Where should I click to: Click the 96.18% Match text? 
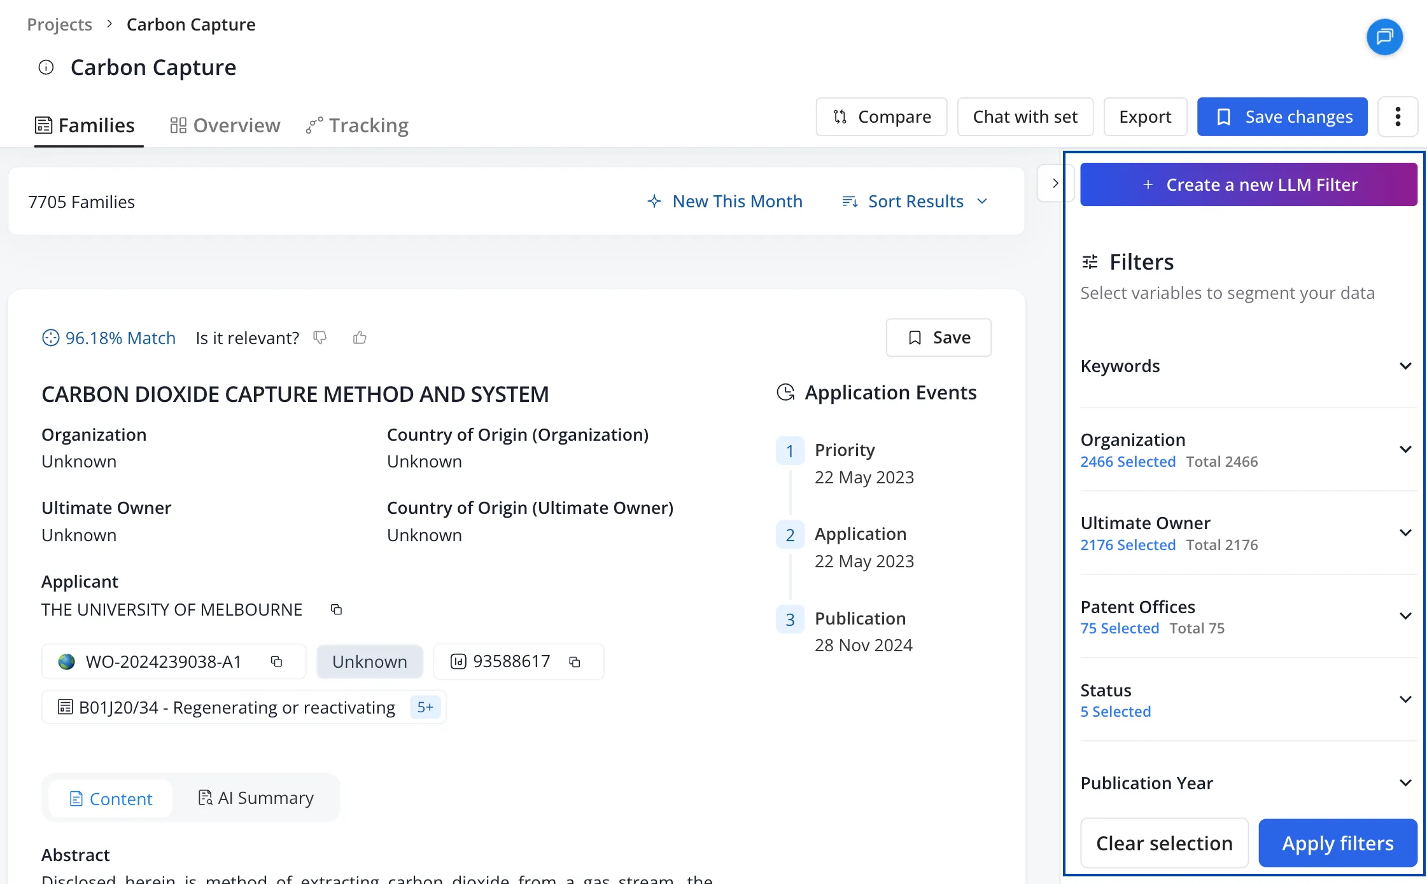click(120, 338)
